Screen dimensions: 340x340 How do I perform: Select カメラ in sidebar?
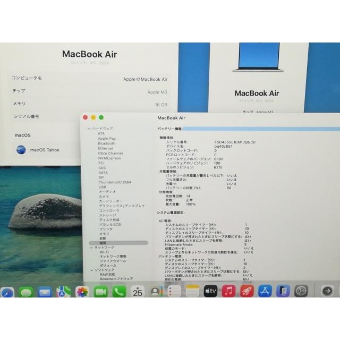[104, 197]
